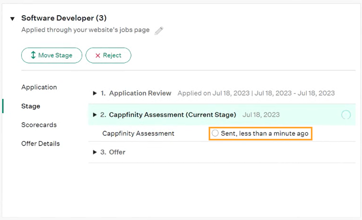
Task: Open the Offer Details tab
Action: point(40,144)
